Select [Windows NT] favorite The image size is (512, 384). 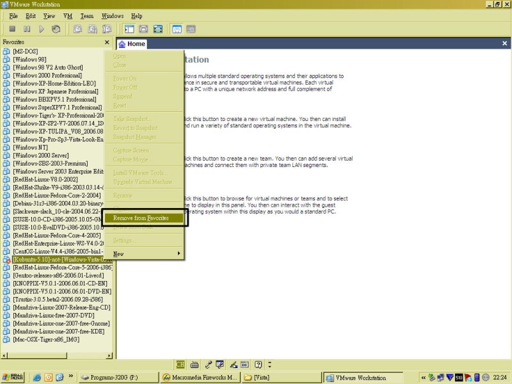(30, 147)
